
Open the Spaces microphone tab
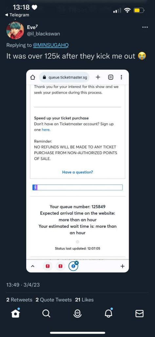(77, 314)
